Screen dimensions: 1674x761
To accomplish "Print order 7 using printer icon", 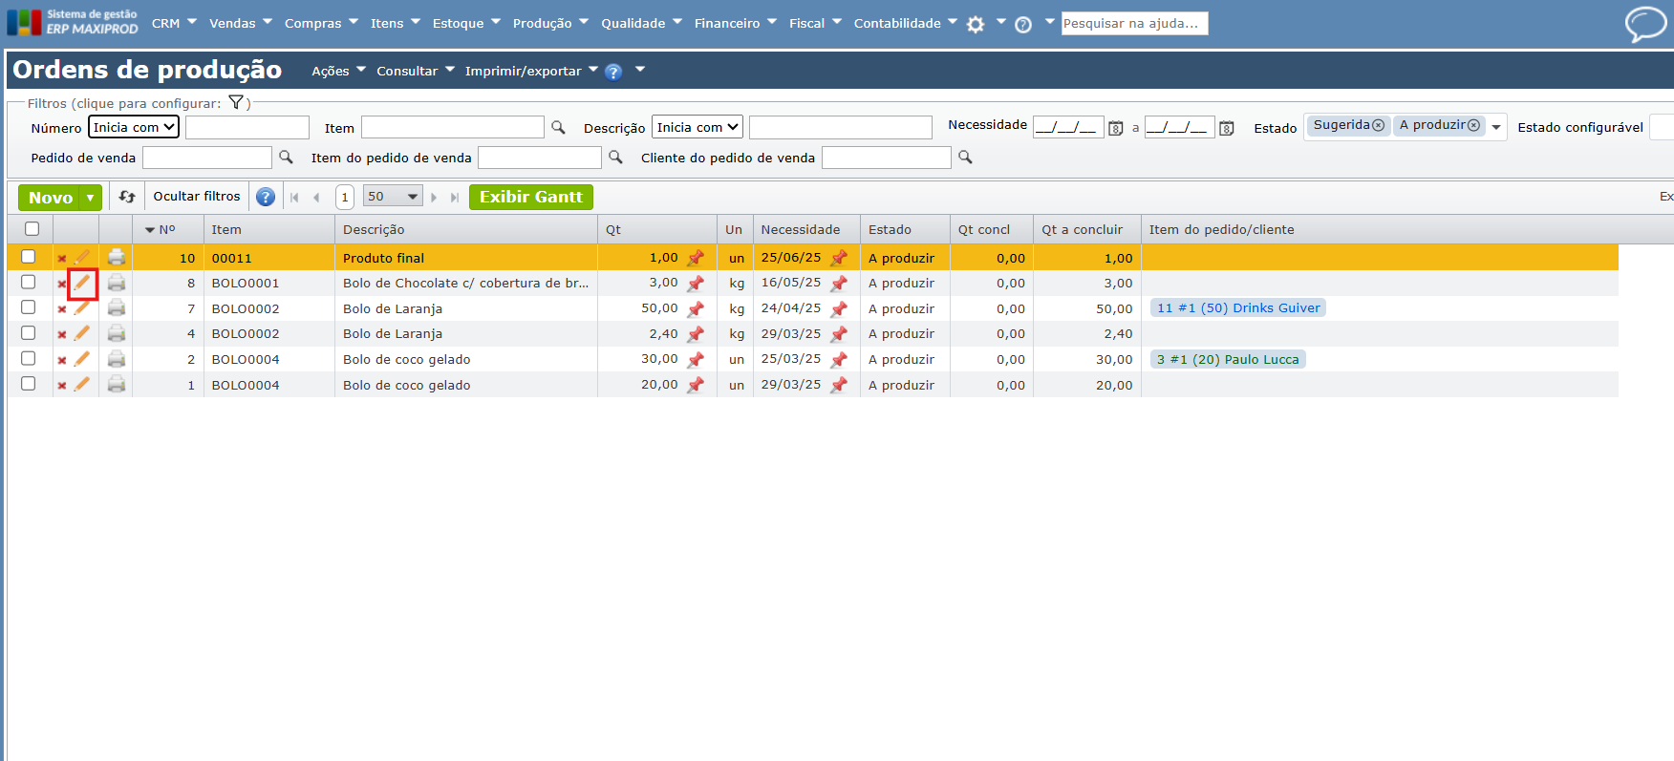I will pos(117,308).
